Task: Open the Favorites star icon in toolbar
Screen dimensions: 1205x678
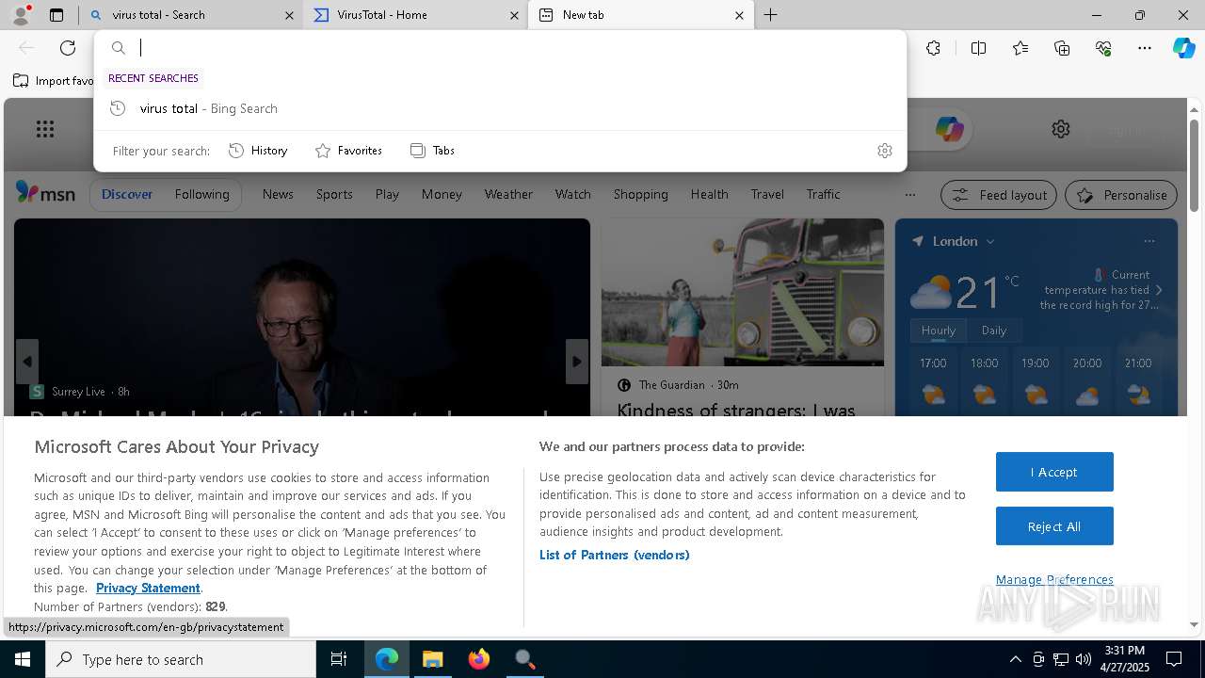Action: [x=1020, y=48]
